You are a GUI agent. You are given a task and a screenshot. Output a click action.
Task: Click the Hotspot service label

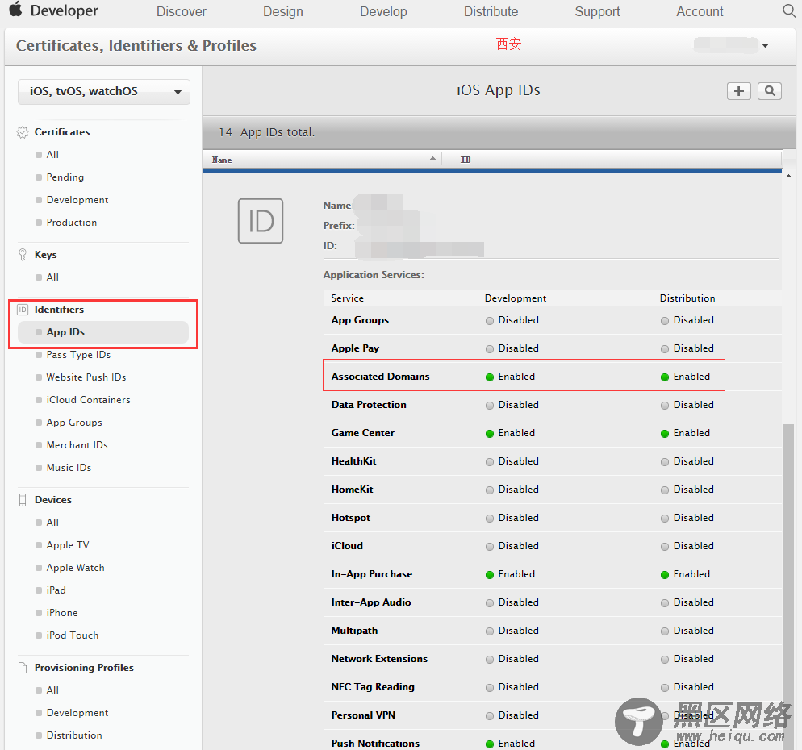coord(350,518)
